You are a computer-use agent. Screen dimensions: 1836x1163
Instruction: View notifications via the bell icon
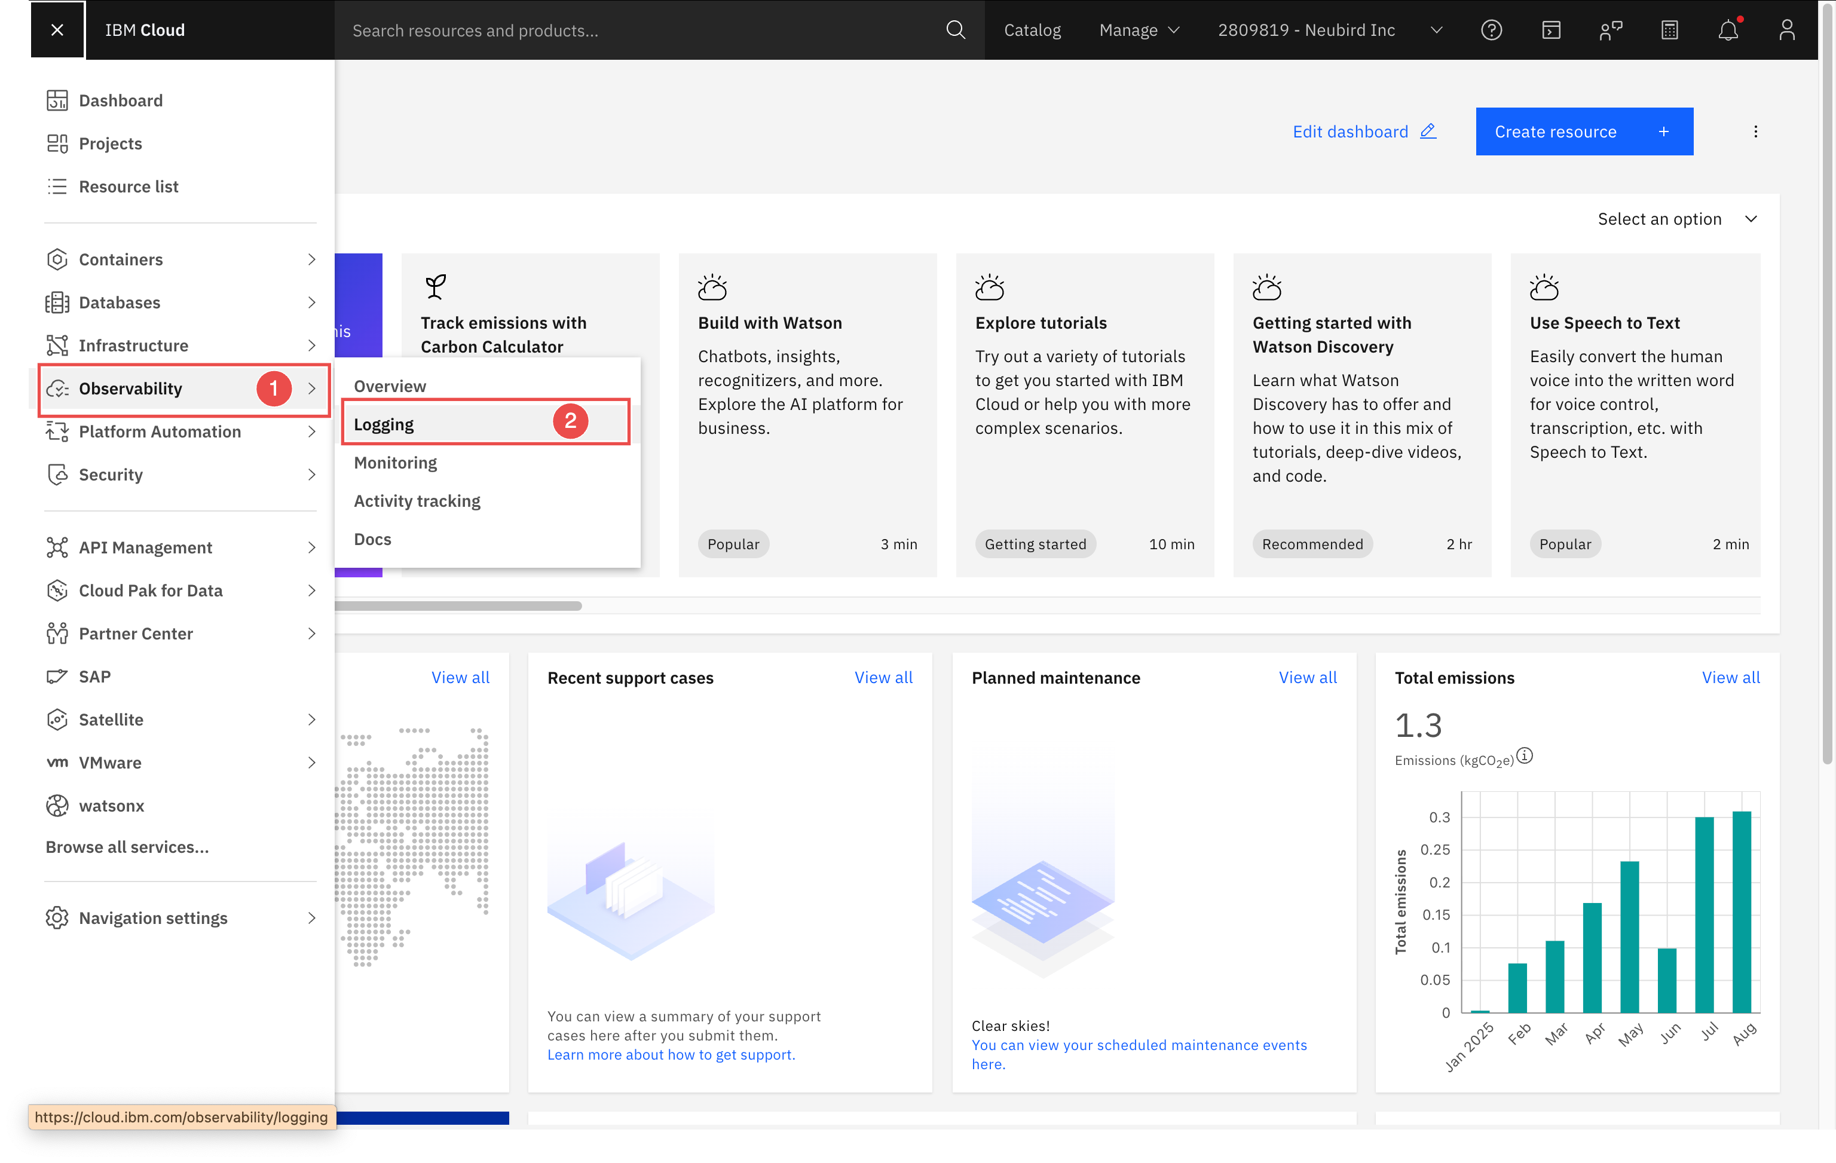[x=1728, y=30]
